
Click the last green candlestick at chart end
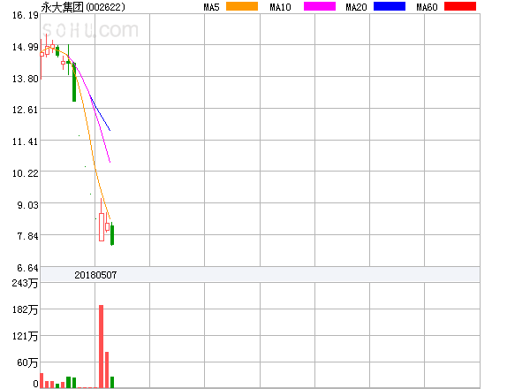(112, 235)
